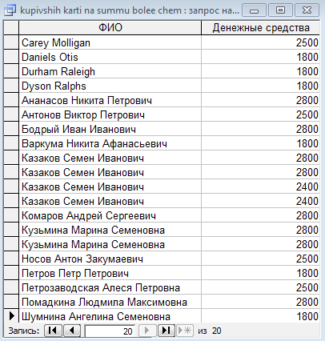The image size is (325, 341).
Task: Select the row selector for Комаров Андрей Сергеевич
Action: click(11, 215)
